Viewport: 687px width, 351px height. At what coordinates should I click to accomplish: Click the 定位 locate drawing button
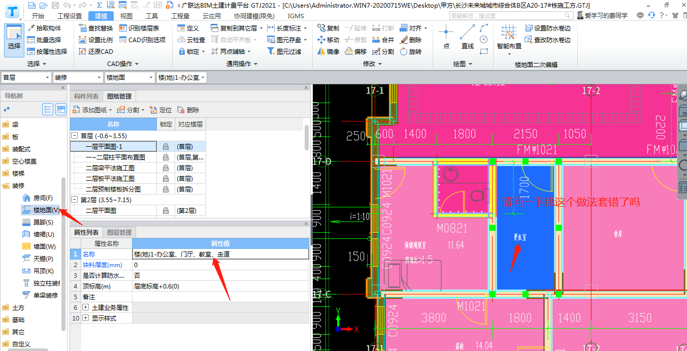pyautogui.click(x=161, y=110)
